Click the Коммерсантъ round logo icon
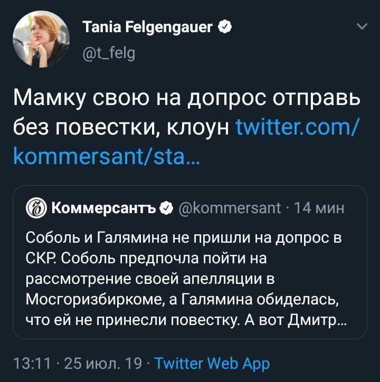 (x=36, y=208)
